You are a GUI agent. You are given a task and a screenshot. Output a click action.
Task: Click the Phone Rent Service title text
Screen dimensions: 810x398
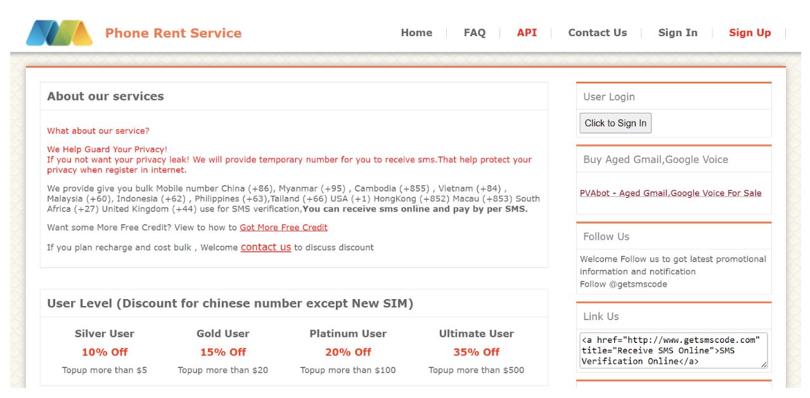pyautogui.click(x=173, y=33)
